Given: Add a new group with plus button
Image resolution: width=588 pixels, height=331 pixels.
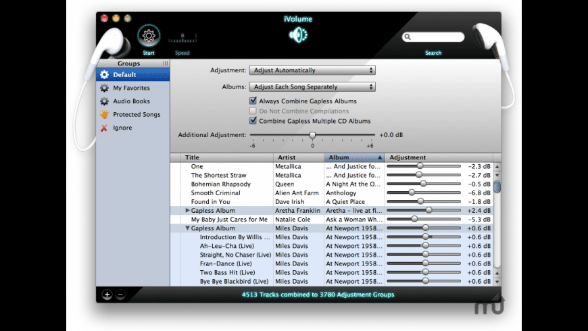Looking at the screenshot, I should coord(107,295).
